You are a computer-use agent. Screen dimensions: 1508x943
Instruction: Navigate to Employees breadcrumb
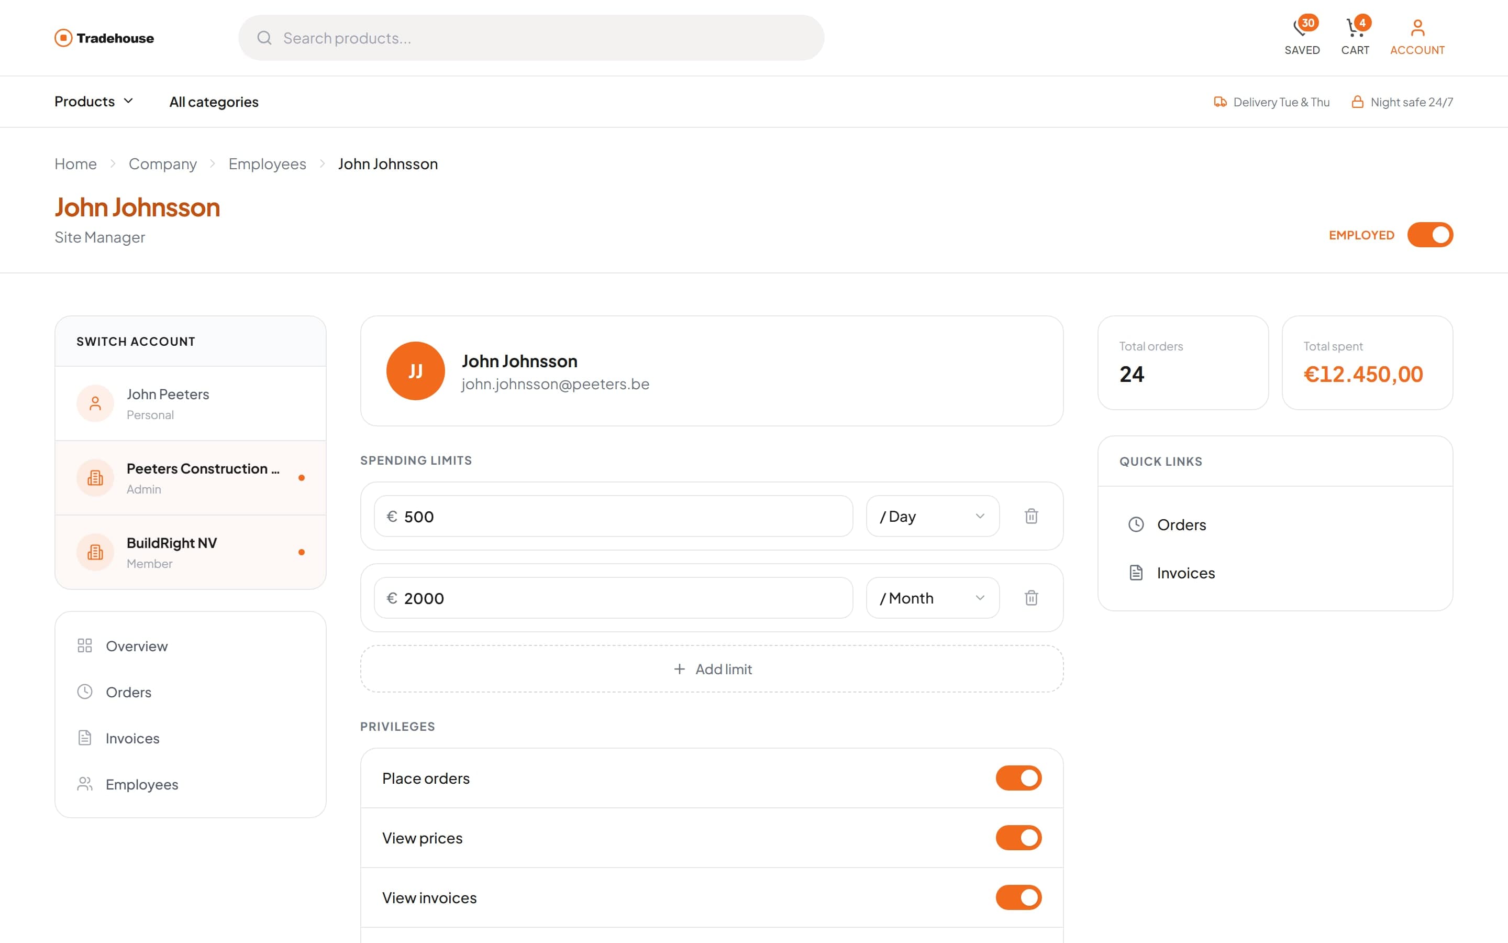coord(268,163)
